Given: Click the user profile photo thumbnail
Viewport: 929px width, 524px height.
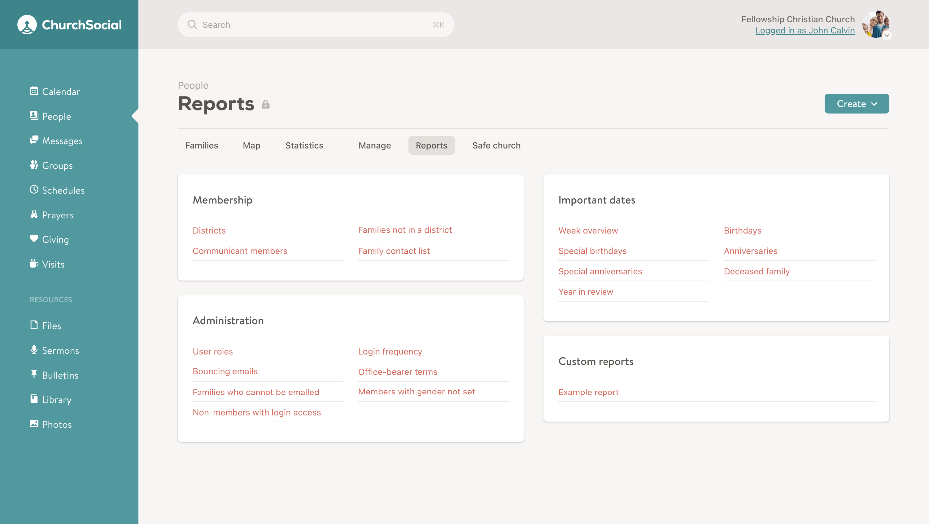Looking at the screenshot, I should (x=875, y=24).
